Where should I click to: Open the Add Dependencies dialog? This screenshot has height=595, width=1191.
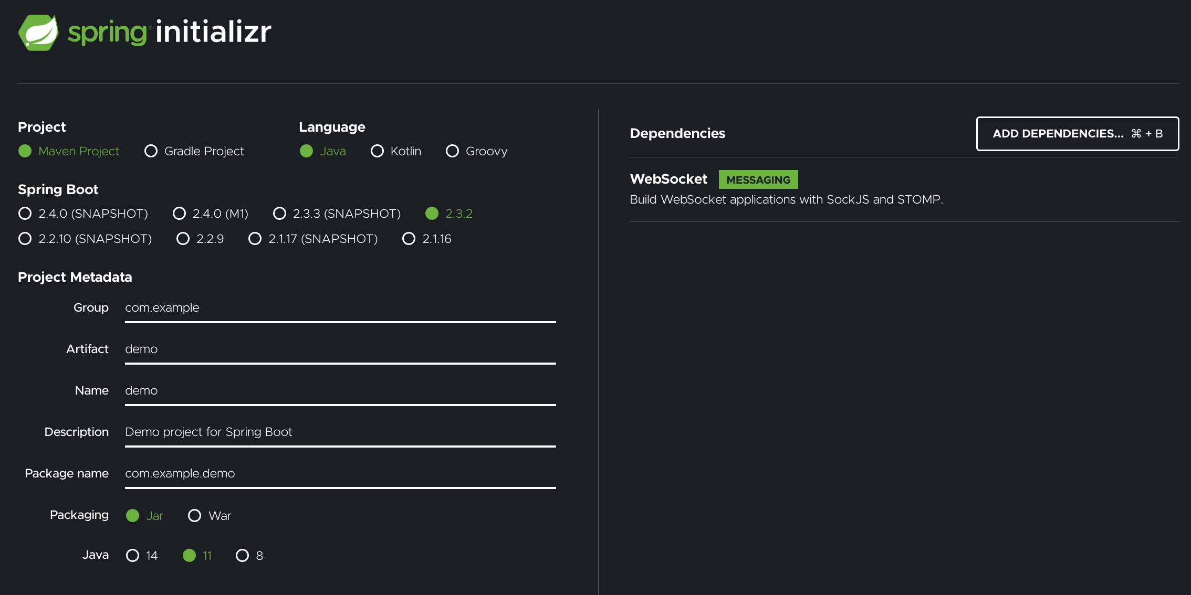click(1077, 134)
